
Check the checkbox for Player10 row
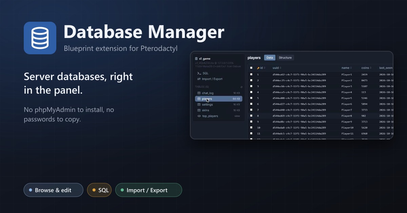(251, 128)
